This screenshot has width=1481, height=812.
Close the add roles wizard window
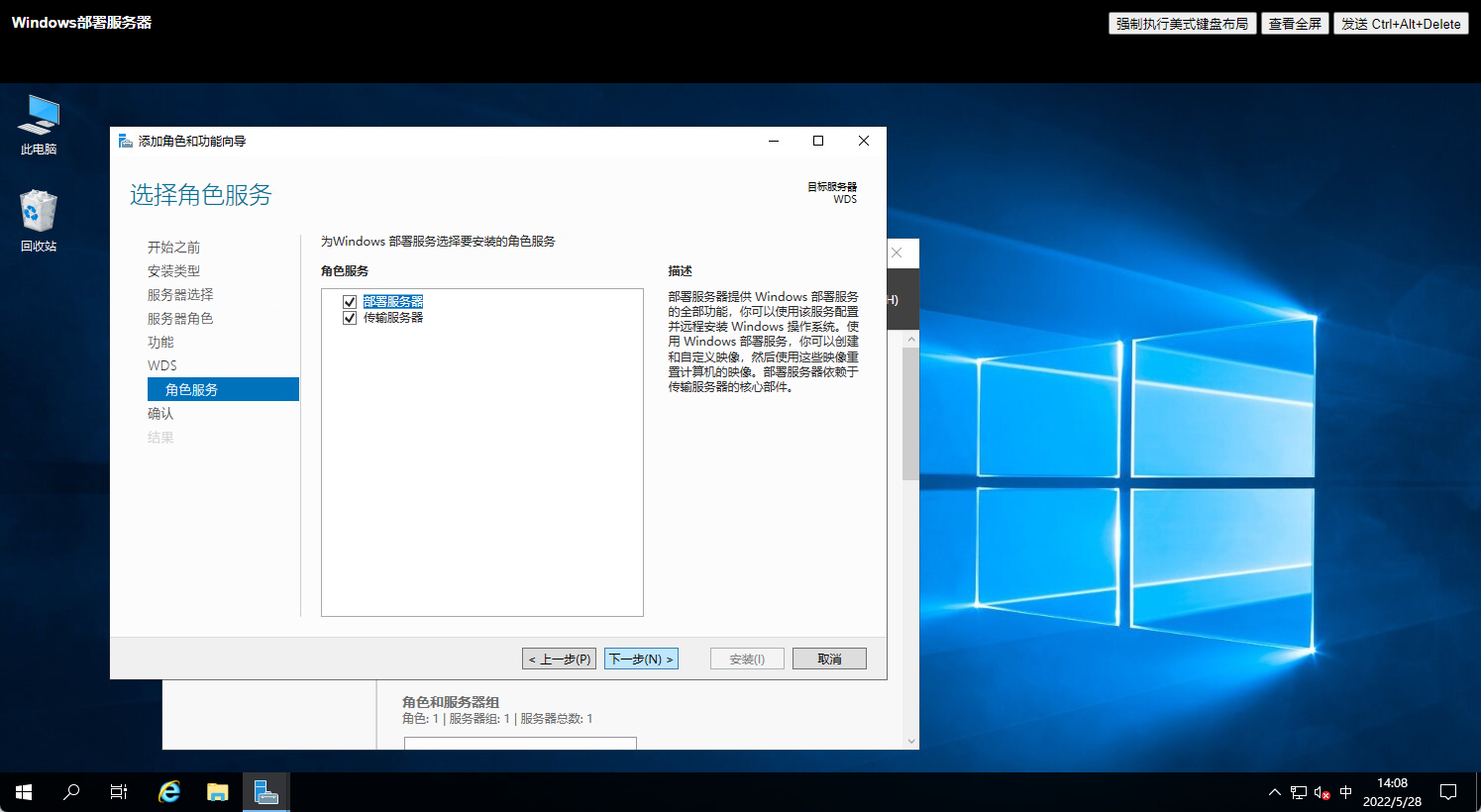(x=864, y=141)
